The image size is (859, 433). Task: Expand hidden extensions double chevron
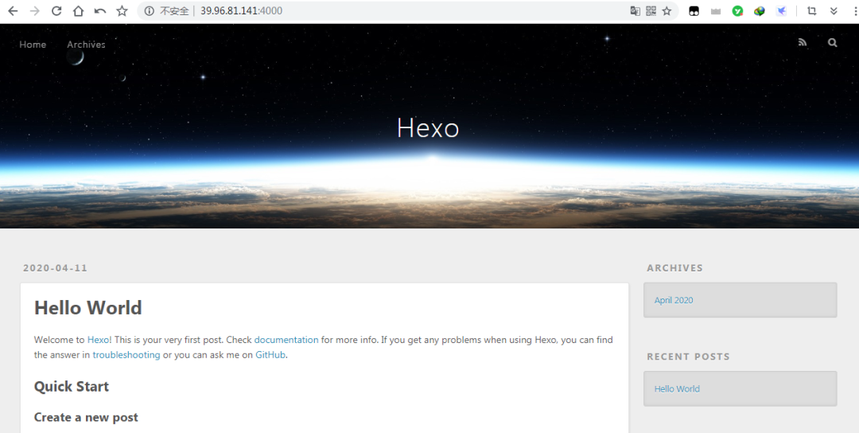[834, 11]
